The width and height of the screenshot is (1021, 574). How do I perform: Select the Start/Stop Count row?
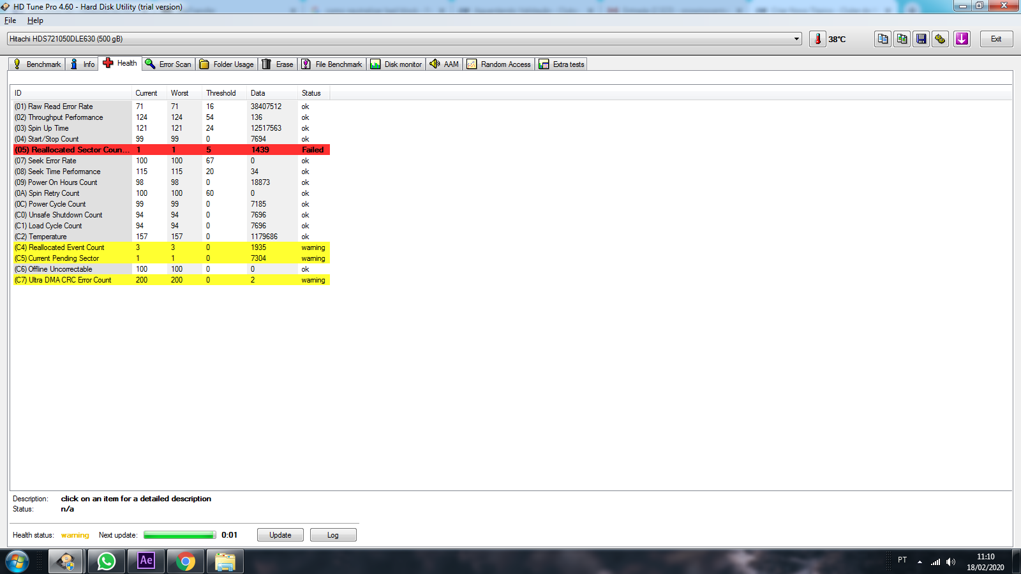click(172, 139)
